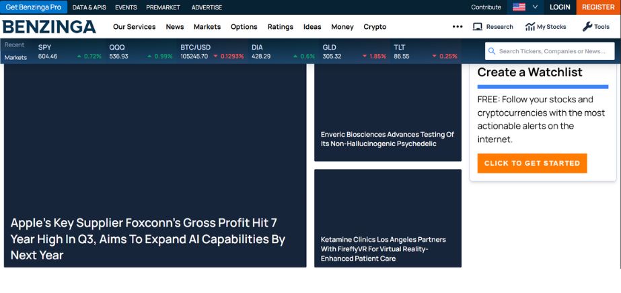
Task: Select the Recent ticker tab
Action: point(14,45)
